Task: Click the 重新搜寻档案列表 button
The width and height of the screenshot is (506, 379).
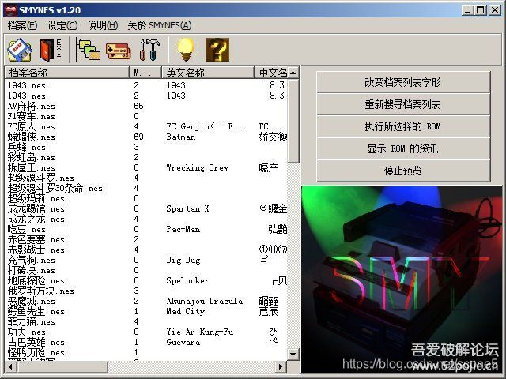Action: (x=403, y=104)
